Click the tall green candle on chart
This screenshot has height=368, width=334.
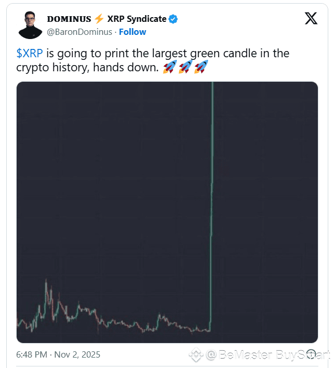point(212,182)
